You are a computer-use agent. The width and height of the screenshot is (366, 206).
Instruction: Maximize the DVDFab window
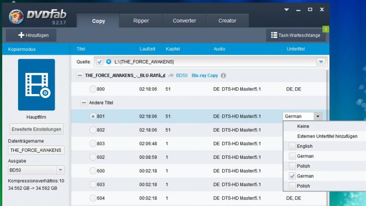[x=310, y=9]
